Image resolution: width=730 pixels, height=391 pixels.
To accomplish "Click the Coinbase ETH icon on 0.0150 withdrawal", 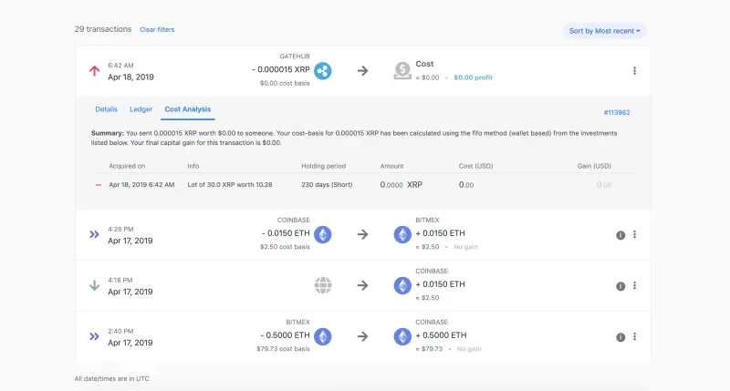I will coord(322,234).
